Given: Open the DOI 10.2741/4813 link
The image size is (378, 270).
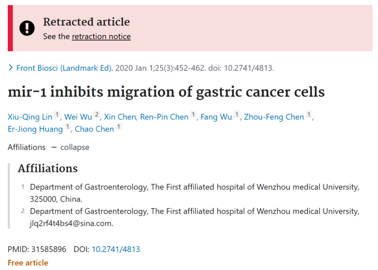Looking at the screenshot, I should [116, 249].
